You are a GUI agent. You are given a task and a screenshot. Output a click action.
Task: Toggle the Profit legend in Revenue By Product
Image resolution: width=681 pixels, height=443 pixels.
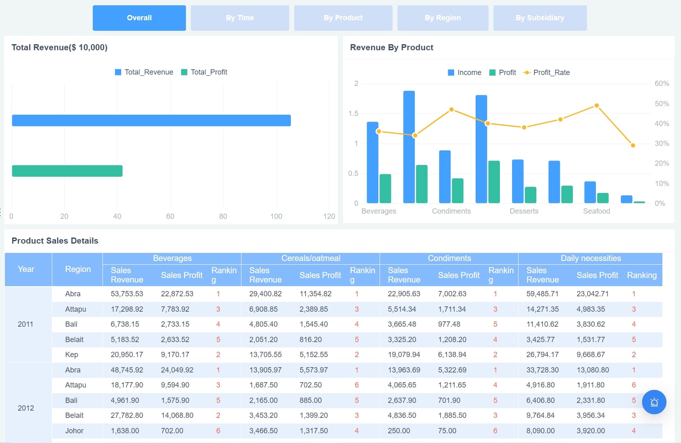(503, 72)
